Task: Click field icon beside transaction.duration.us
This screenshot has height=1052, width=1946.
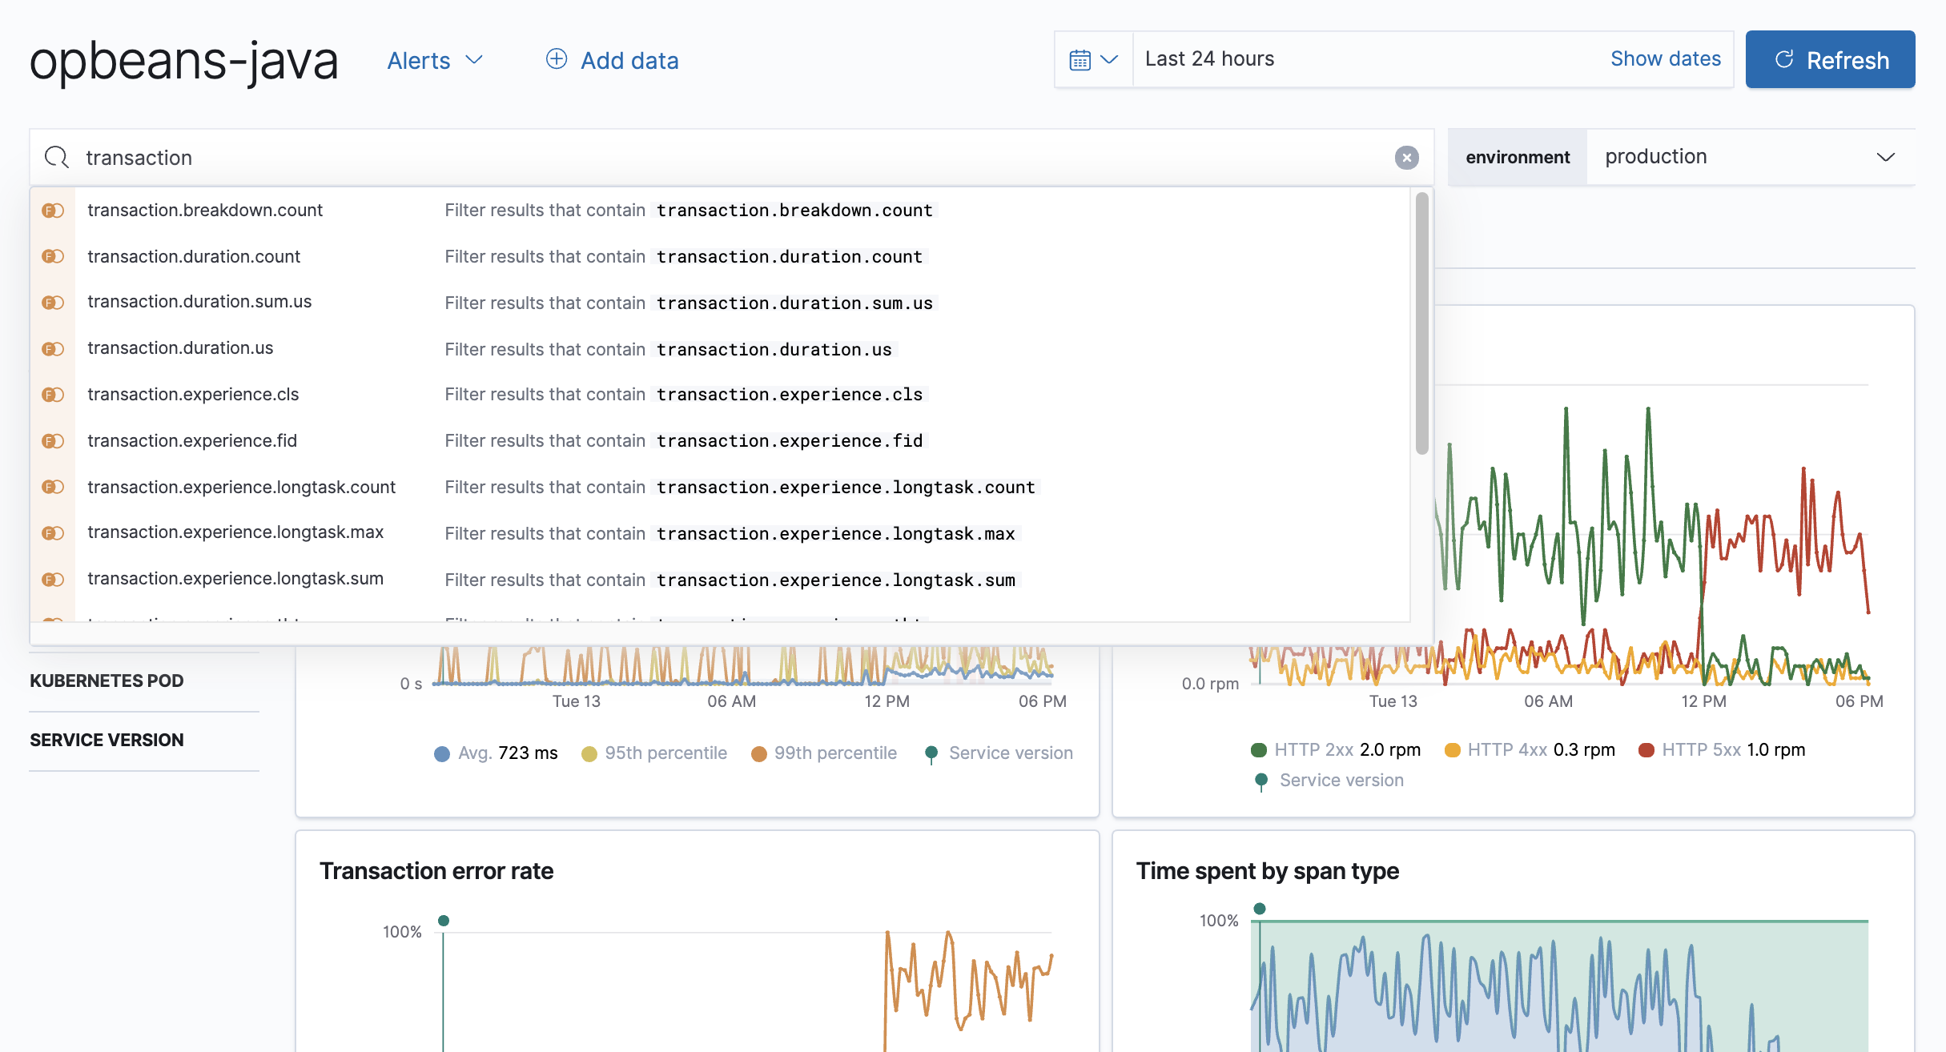Action: [x=53, y=349]
